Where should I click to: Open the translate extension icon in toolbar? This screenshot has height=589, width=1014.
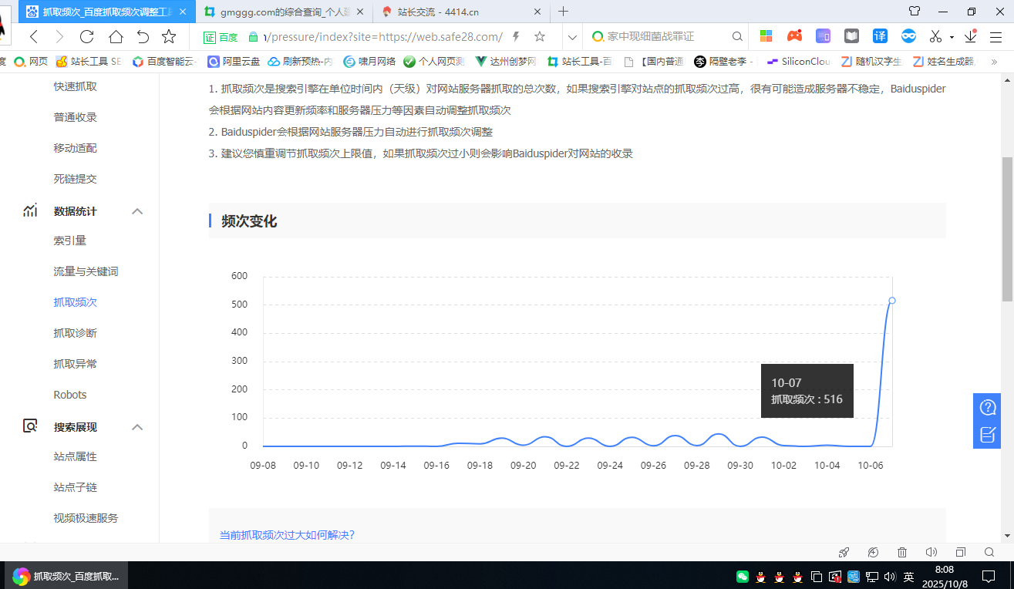[x=880, y=36]
